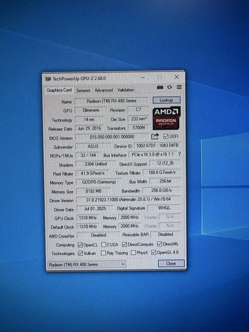Switch to the Advanced tab
249x332 pixels.
103,90
